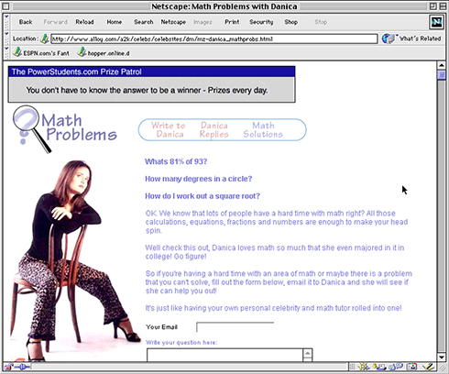Viewport: 449px width, 374px height.
Task: Click the Reload toolbar button
Action: [84, 22]
